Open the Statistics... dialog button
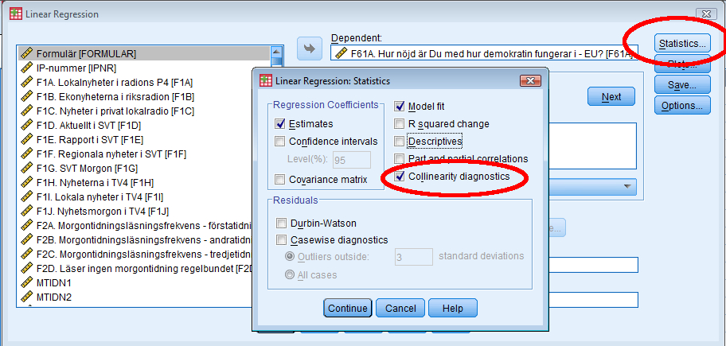Viewport: 726px width, 346px height. tap(681, 43)
